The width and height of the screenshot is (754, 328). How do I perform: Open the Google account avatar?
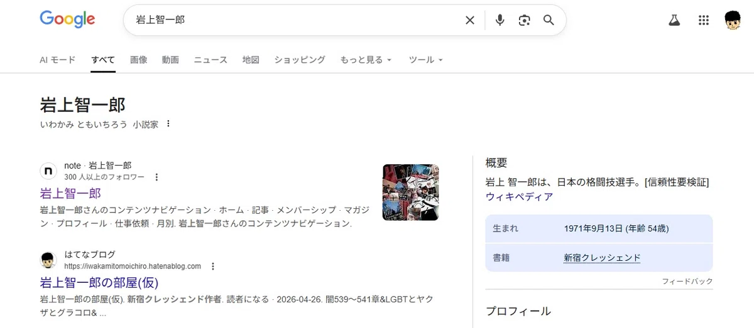733,20
